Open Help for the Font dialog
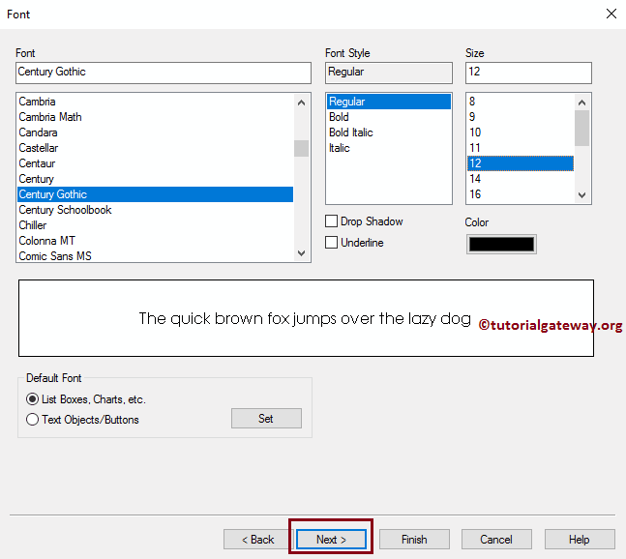The image size is (626, 559). coord(580,540)
